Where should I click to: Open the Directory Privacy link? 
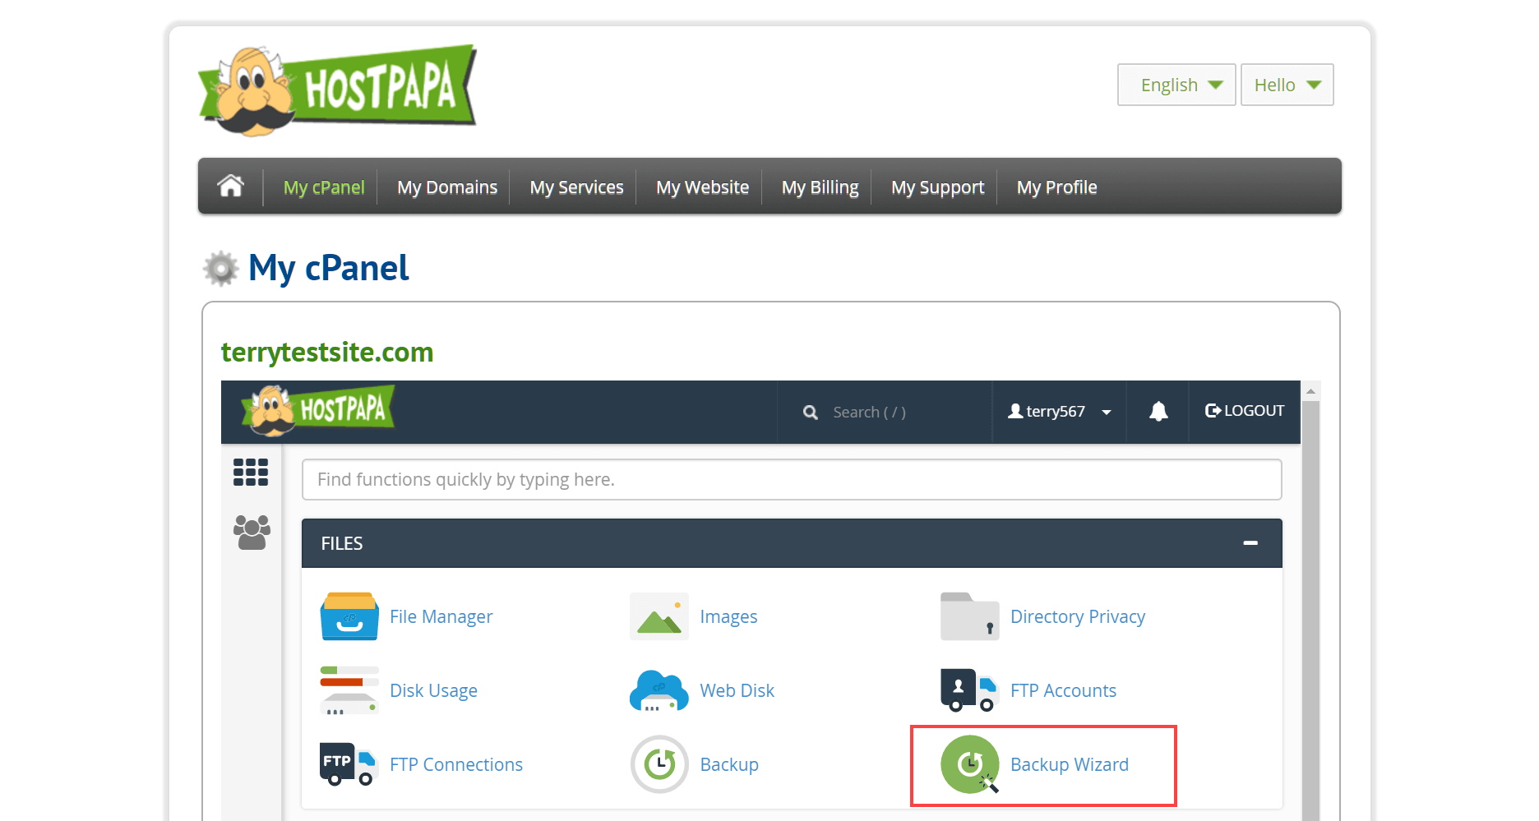pyautogui.click(x=1078, y=616)
